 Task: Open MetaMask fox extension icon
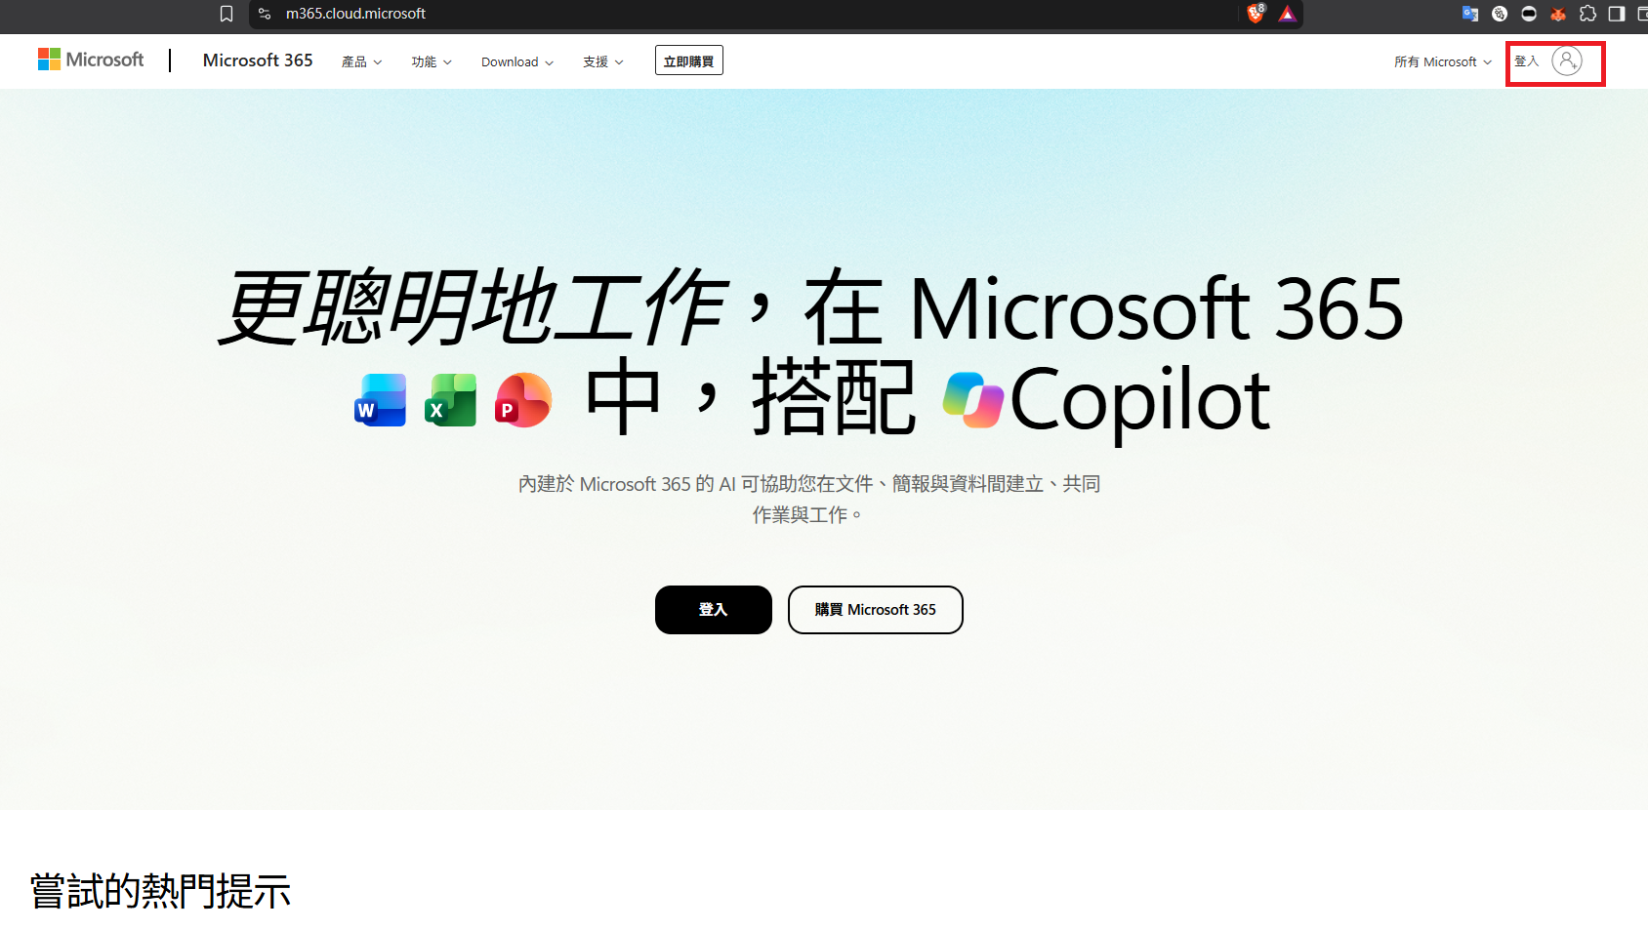[1558, 14]
